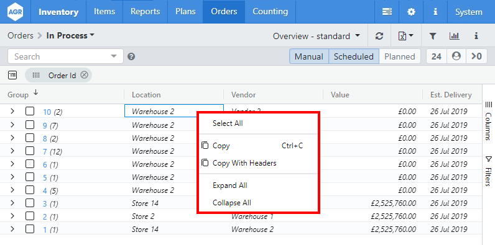Click the AGR logo icon

(x=15, y=12)
